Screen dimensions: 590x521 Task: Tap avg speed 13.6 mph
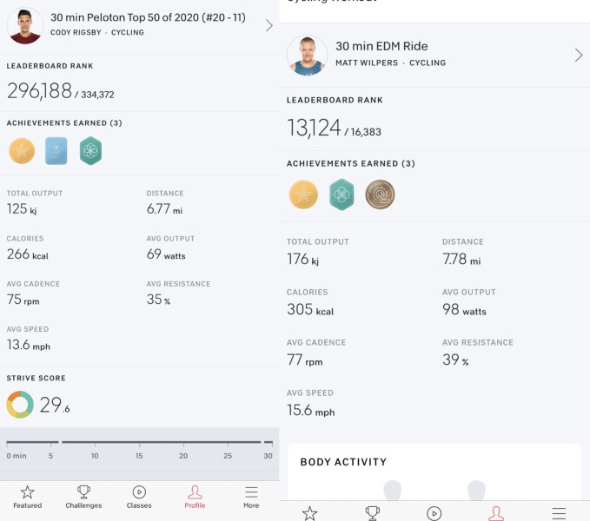[29, 345]
